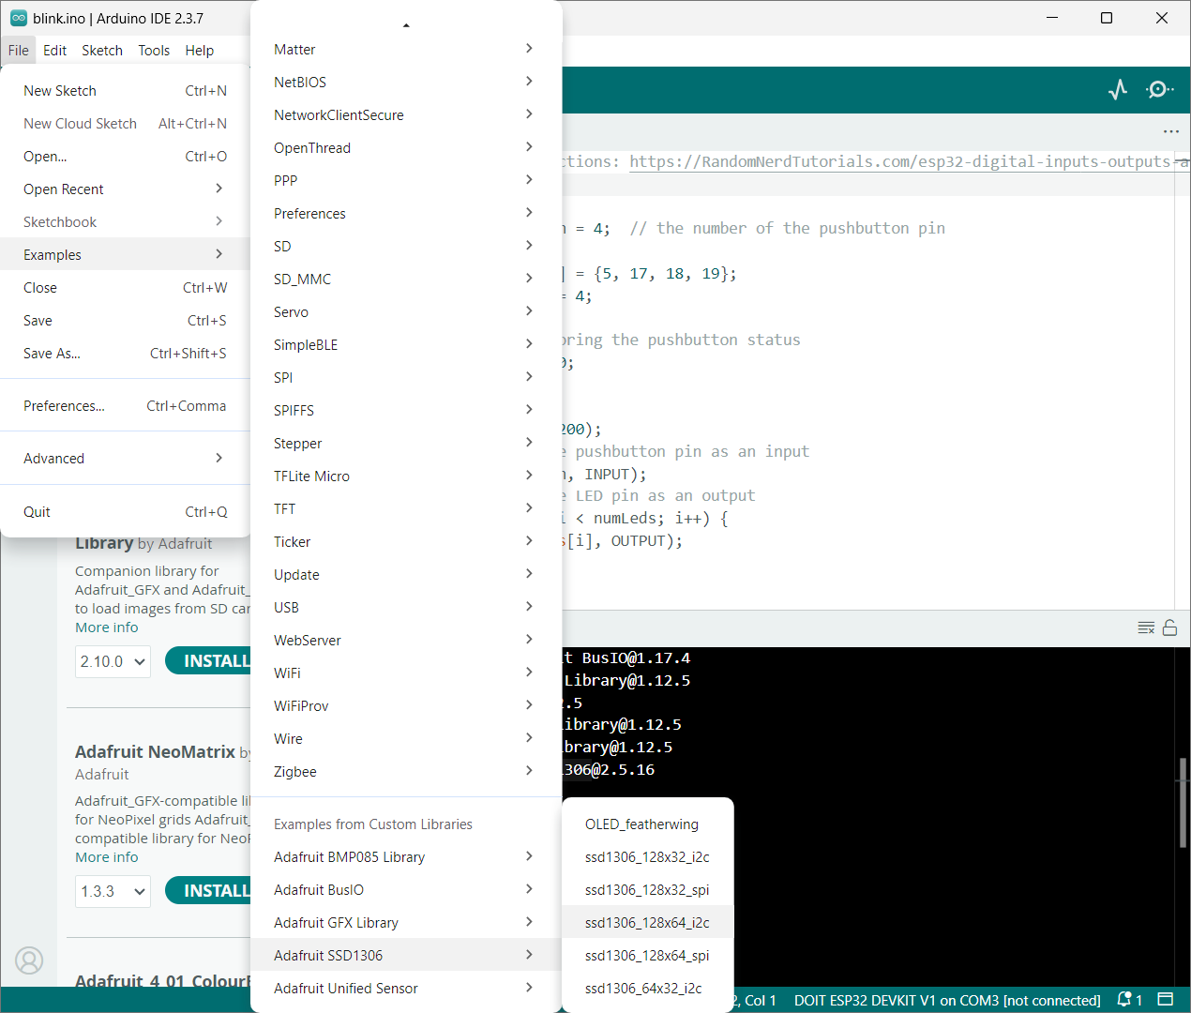This screenshot has width=1191, height=1013.
Task: Expand the Advanced submenu
Action: point(126,459)
